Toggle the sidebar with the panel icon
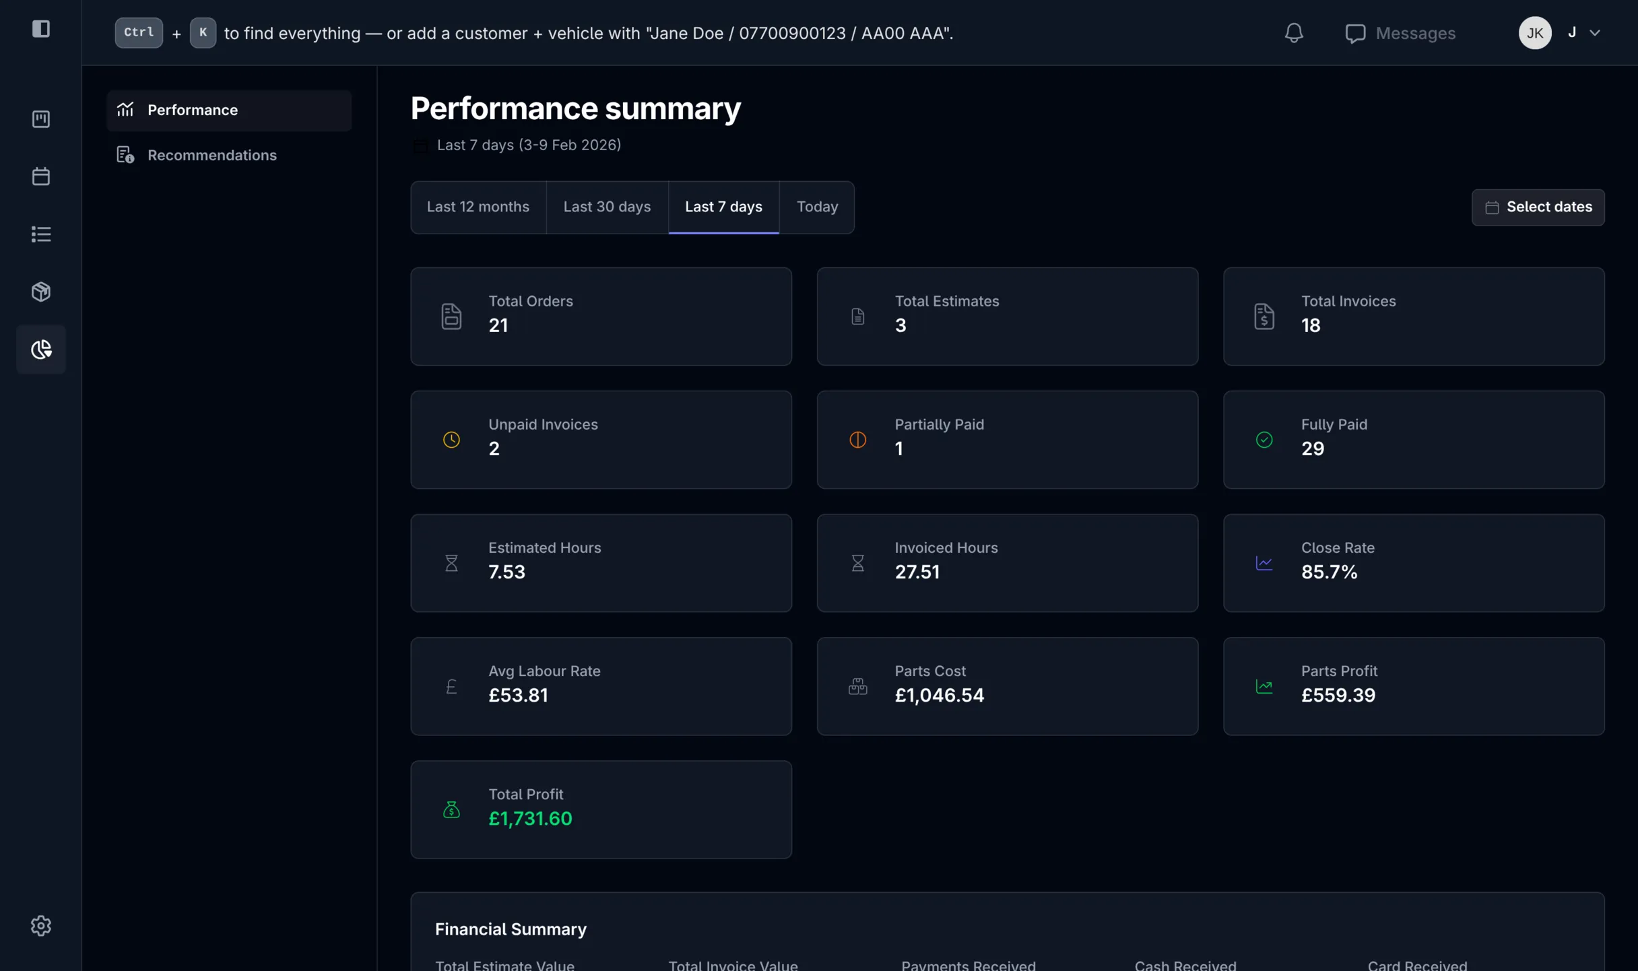Image resolution: width=1638 pixels, height=971 pixels. click(x=42, y=29)
